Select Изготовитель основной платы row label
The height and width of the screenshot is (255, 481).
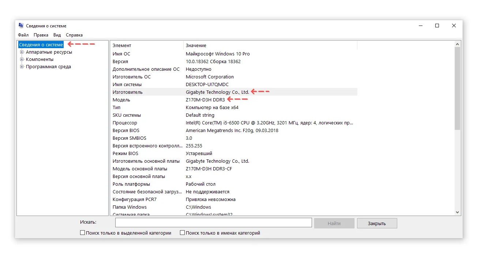pyautogui.click(x=146, y=161)
